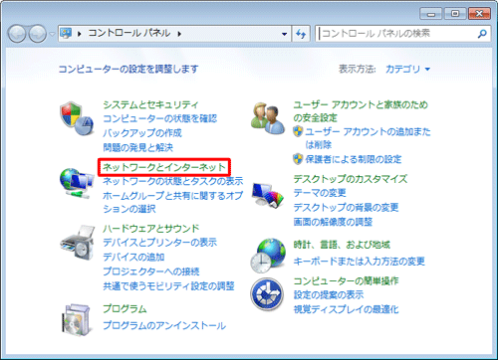Click コンピューターの状態を確認 link
The width and height of the screenshot is (498, 360).
click(x=160, y=118)
